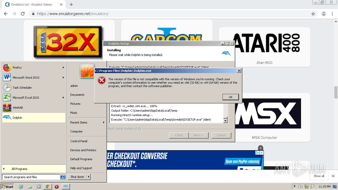The image size is (338, 190).
Task: Click Open een PayPal-rekening ad button
Action: click(x=243, y=161)
